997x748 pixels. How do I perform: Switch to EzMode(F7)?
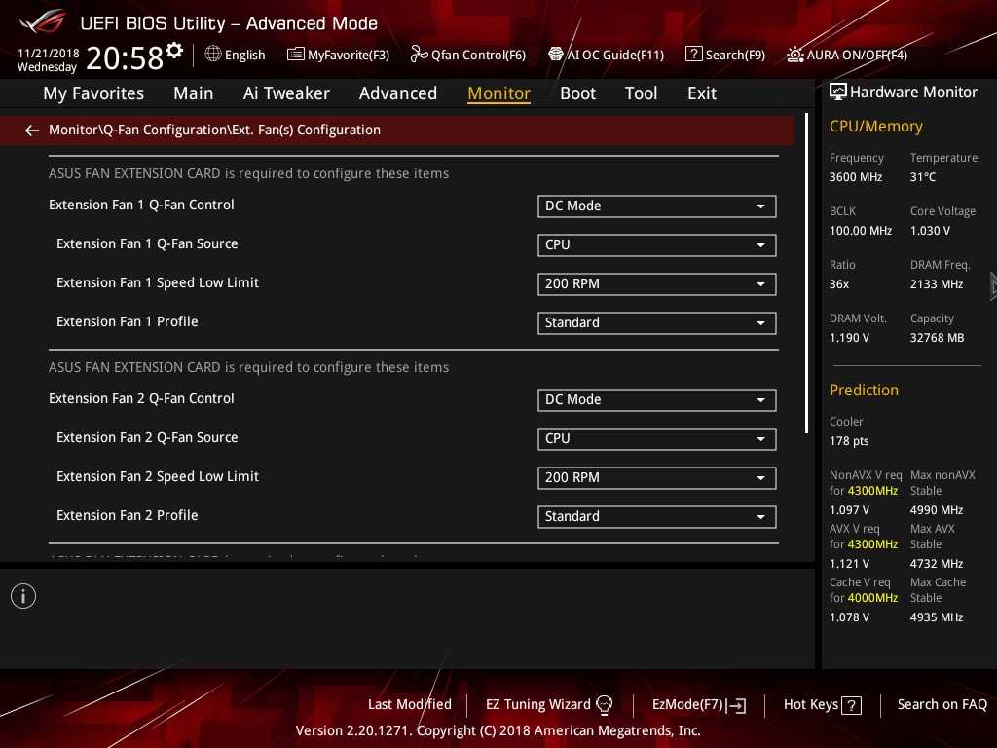[x=699, y=704]
